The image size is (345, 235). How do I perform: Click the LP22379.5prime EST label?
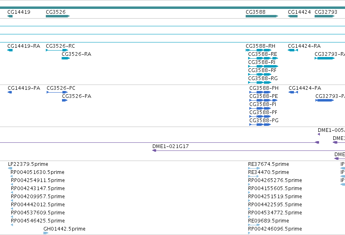click(x=28, y=164)
